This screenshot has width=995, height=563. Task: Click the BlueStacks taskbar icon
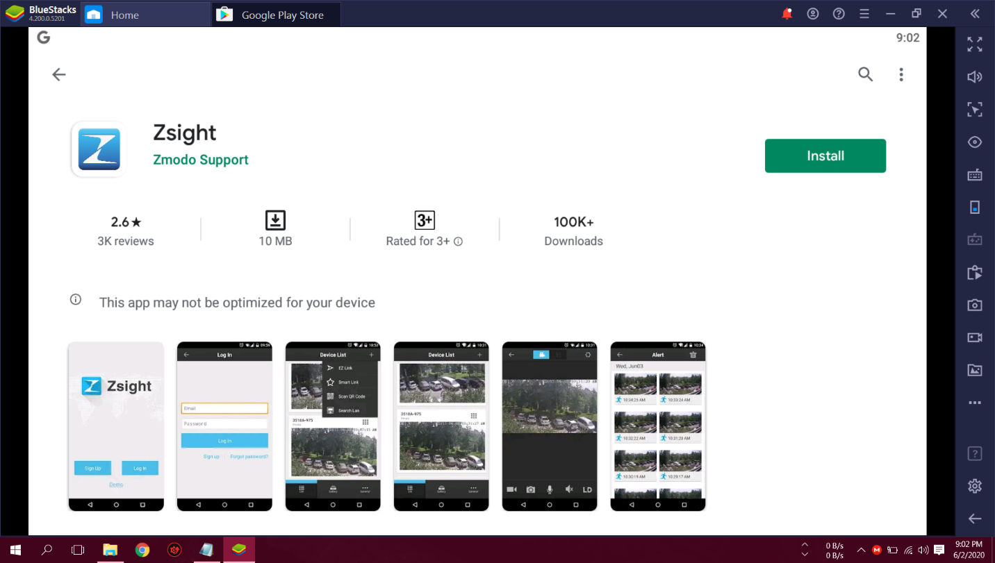[x=239, y=550]
